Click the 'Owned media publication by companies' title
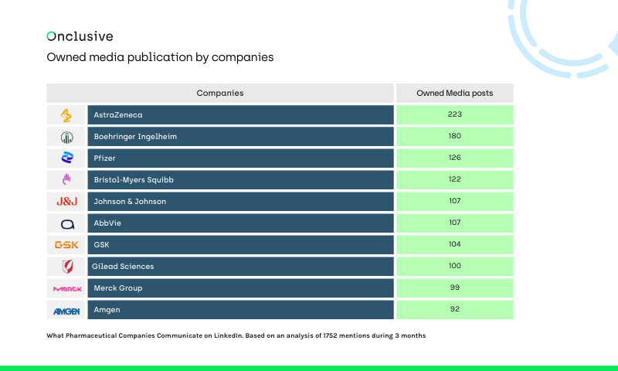This screenshot has width=618, height=371. point(160,57)
